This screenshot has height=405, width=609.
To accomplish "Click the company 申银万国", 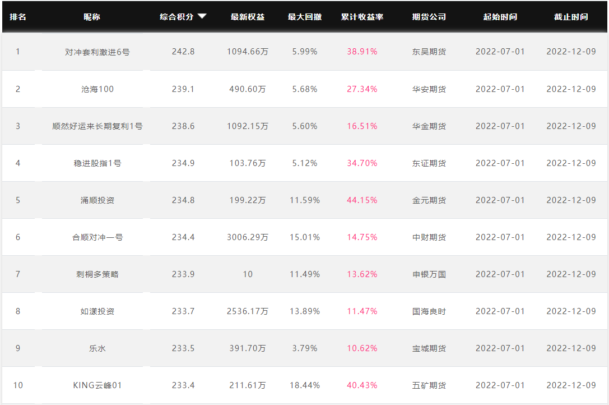I will point(429,274).
